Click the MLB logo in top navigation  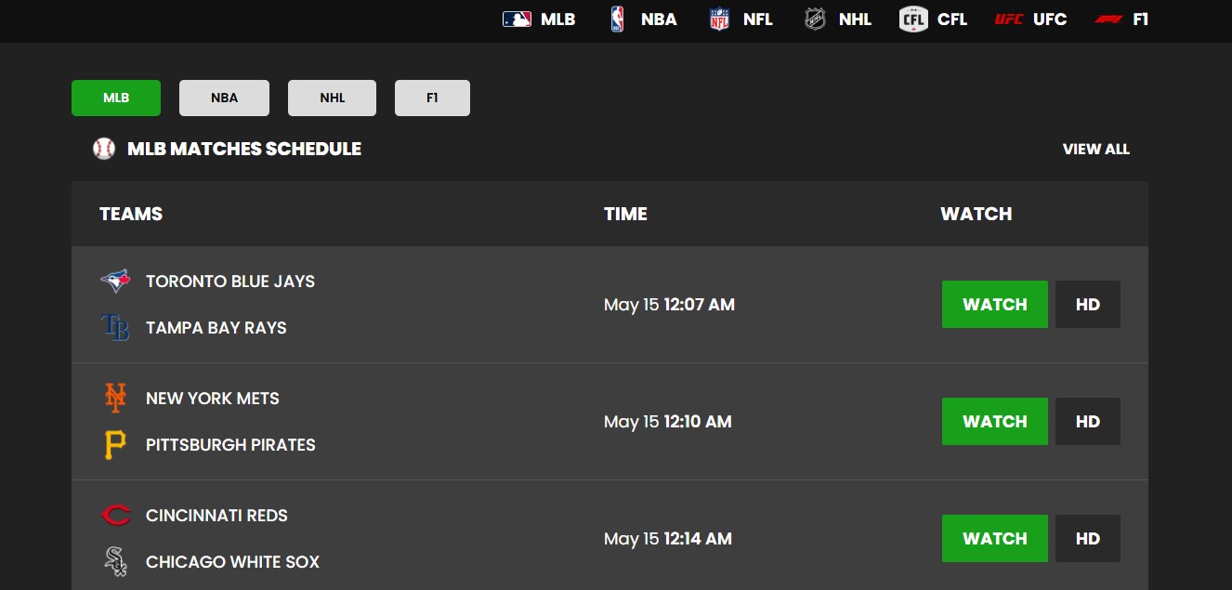[517, 20]
